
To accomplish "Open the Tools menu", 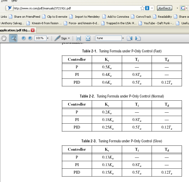I will point(4,1).
